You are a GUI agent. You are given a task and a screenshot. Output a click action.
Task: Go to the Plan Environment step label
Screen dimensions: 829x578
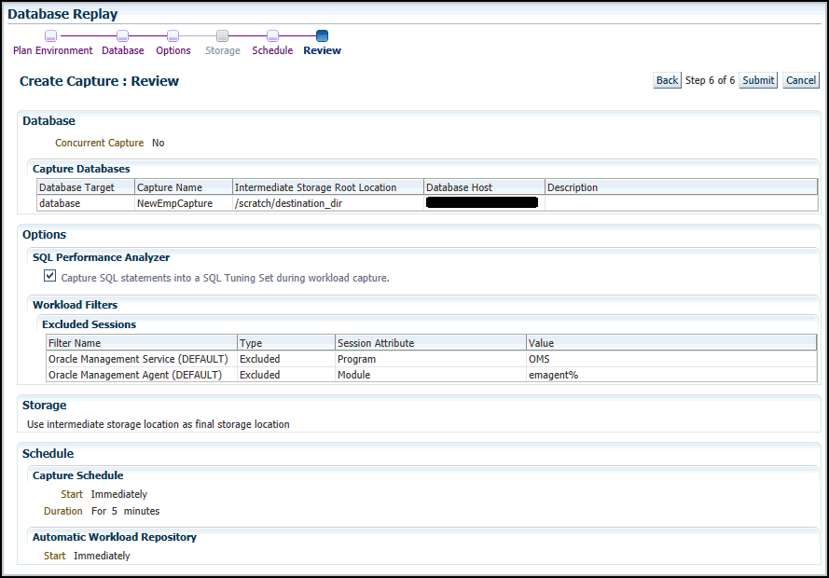[x=52, y=50]
